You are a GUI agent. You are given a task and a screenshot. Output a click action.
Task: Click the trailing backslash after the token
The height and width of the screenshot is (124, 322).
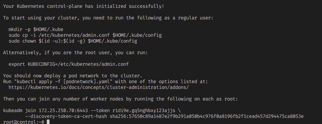(x=180, y=111)
